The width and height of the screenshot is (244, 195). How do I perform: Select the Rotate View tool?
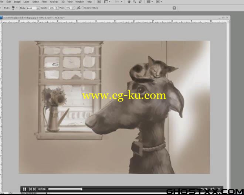click(140, 2)
